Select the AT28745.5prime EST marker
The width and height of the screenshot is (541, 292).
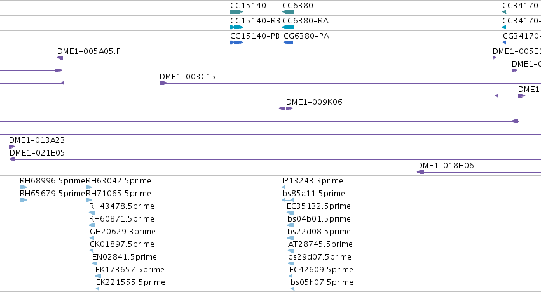(x=291, y=251)
